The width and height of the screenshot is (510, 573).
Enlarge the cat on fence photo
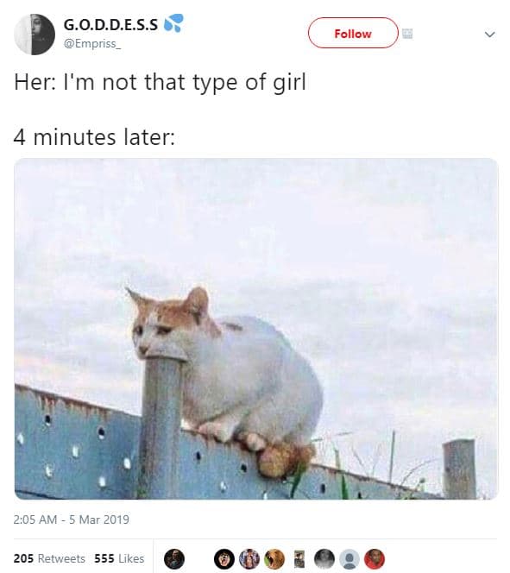coord(256,329)
